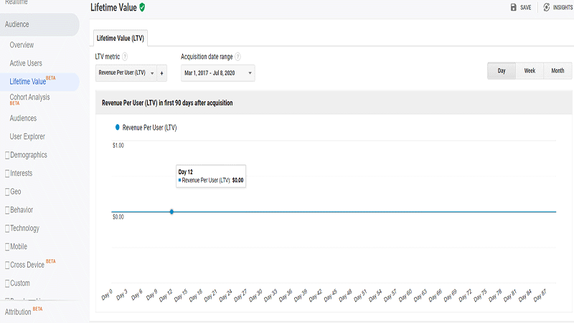Image resolution: width=574 pixels, height=323 pixels.
Task: Click the $1.00 axis label
Action: (118, 146)
